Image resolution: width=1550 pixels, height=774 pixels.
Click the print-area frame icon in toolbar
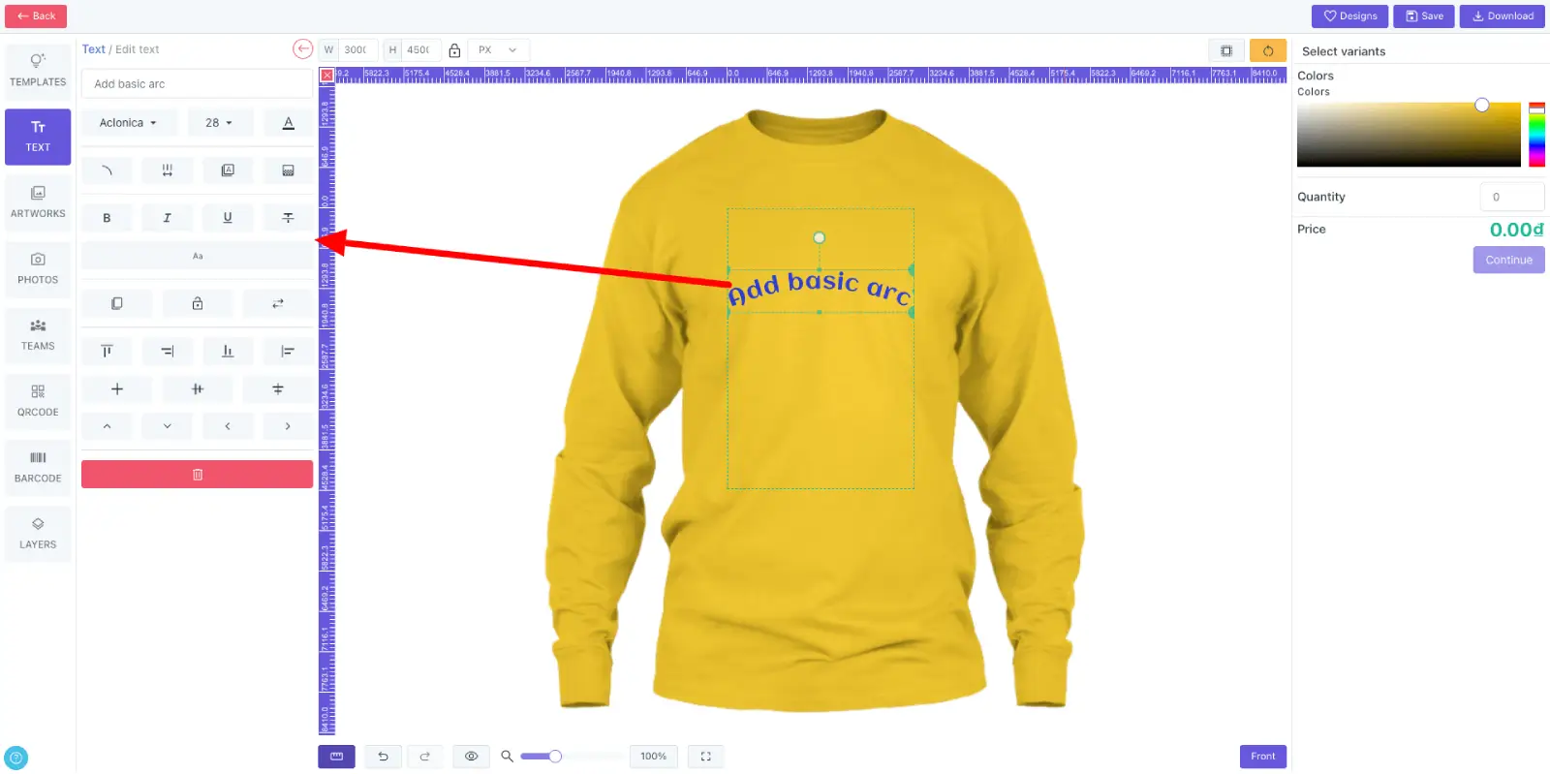click(1226, 50)
